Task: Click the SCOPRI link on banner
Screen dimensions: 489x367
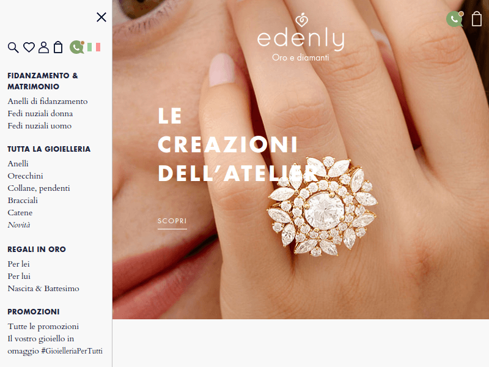Action: point(172,221)
